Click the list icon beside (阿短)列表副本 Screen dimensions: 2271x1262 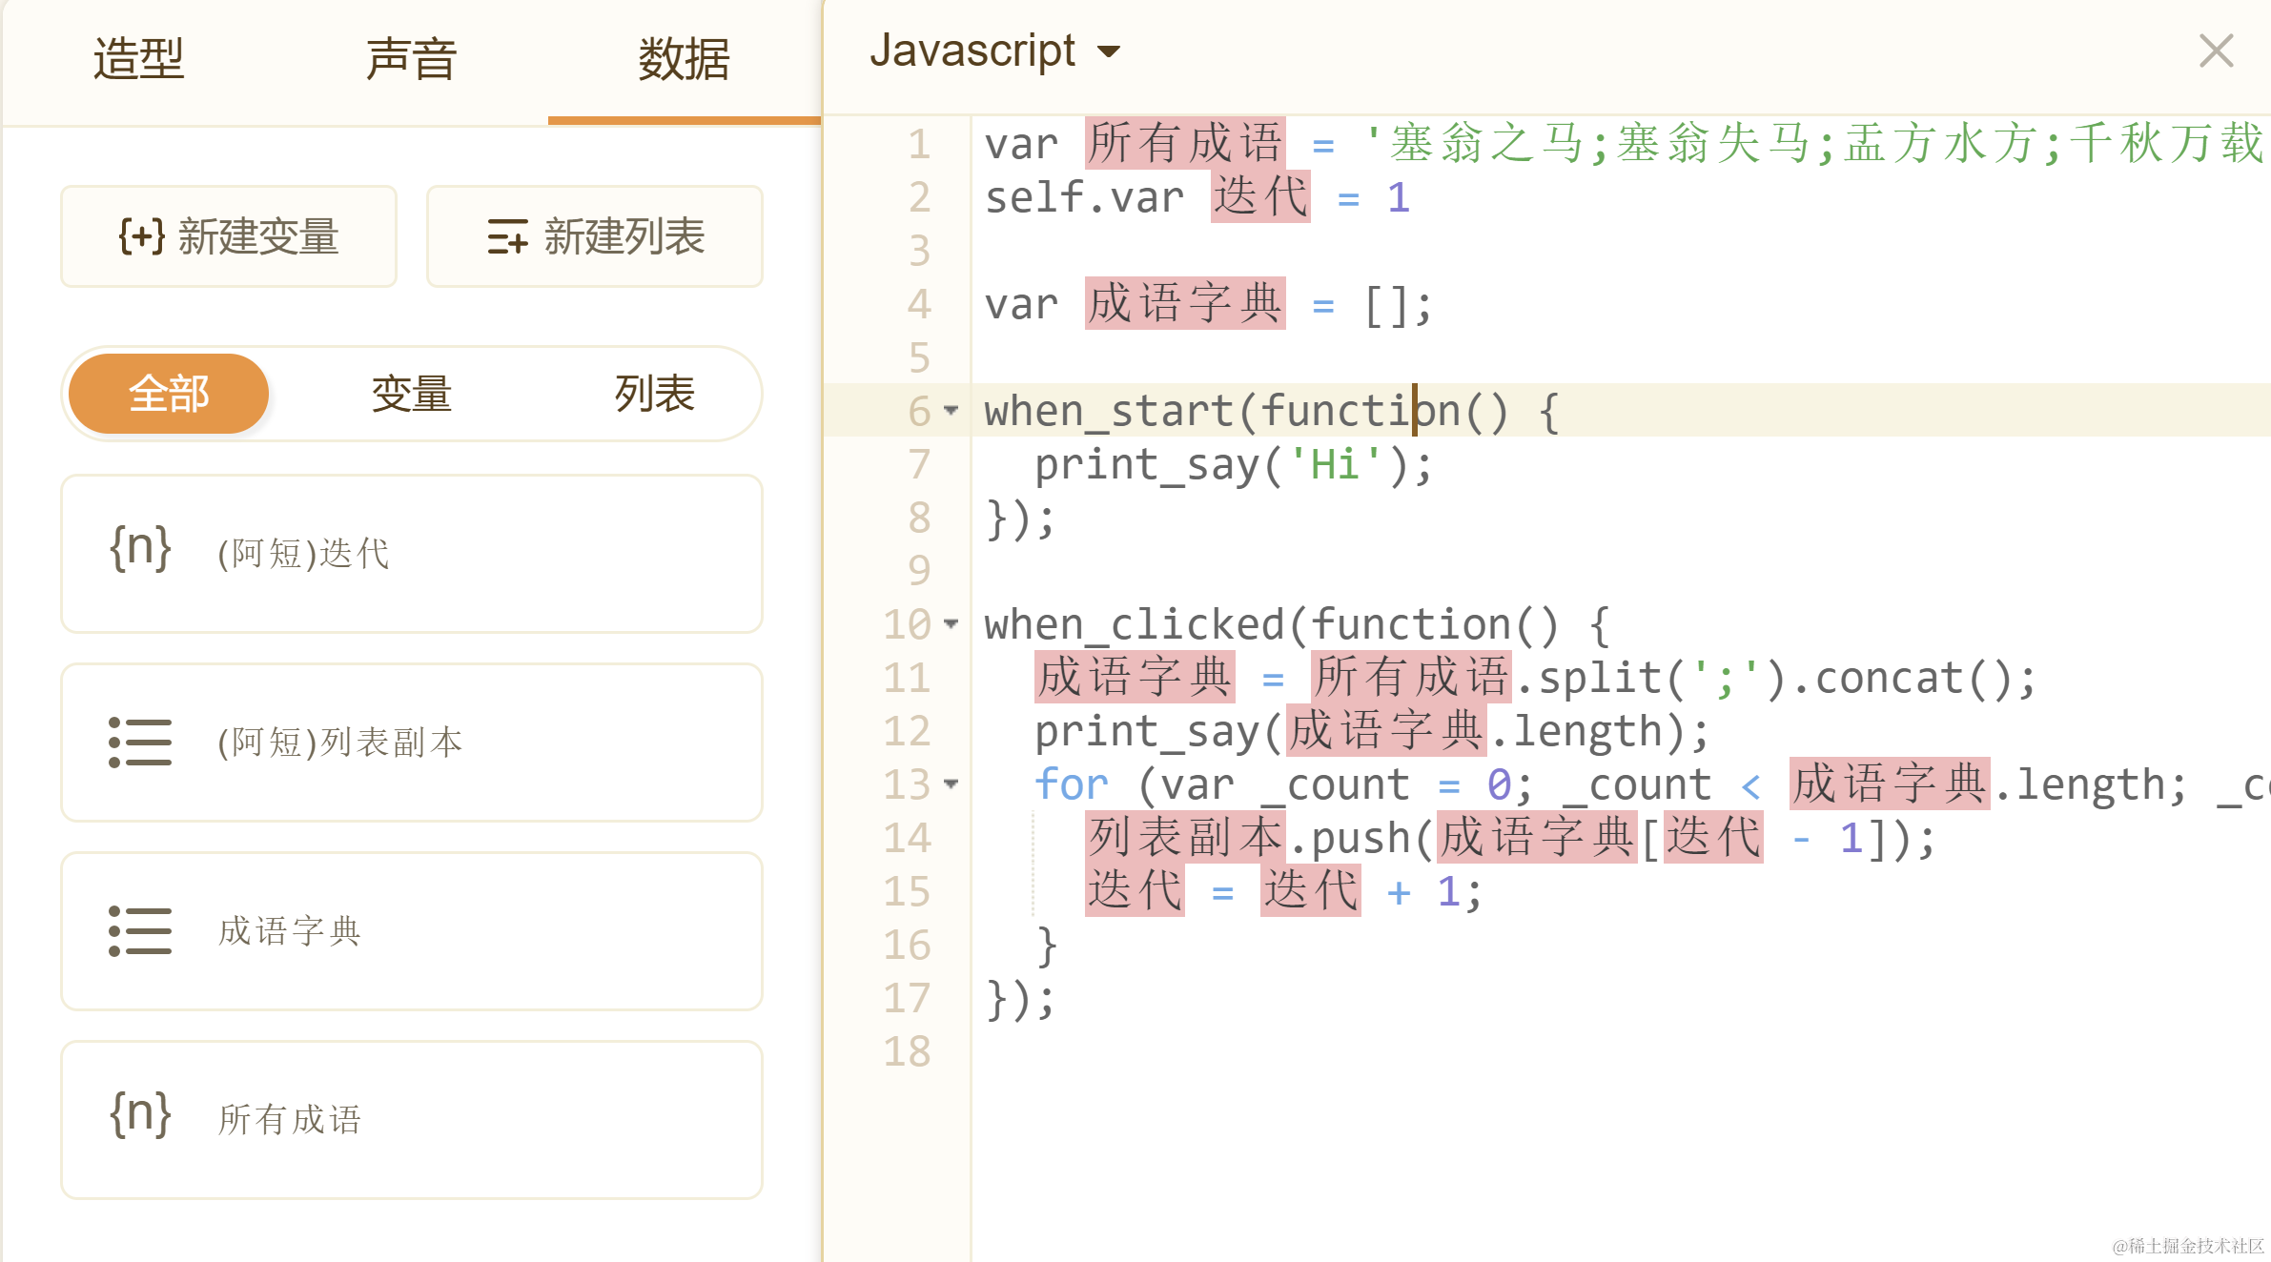pos(140,742)
